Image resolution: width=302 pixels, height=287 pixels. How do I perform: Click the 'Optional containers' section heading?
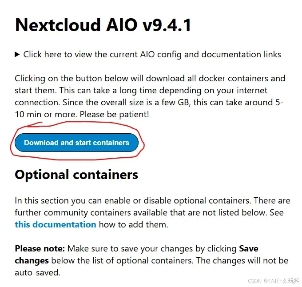point(76,175)
